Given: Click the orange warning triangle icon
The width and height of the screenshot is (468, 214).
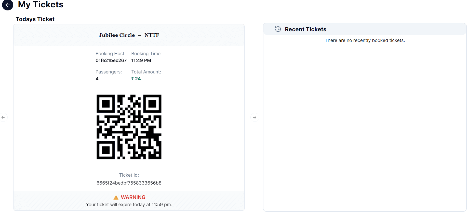Looking at the screenshot, I should (x=116, y=197).
